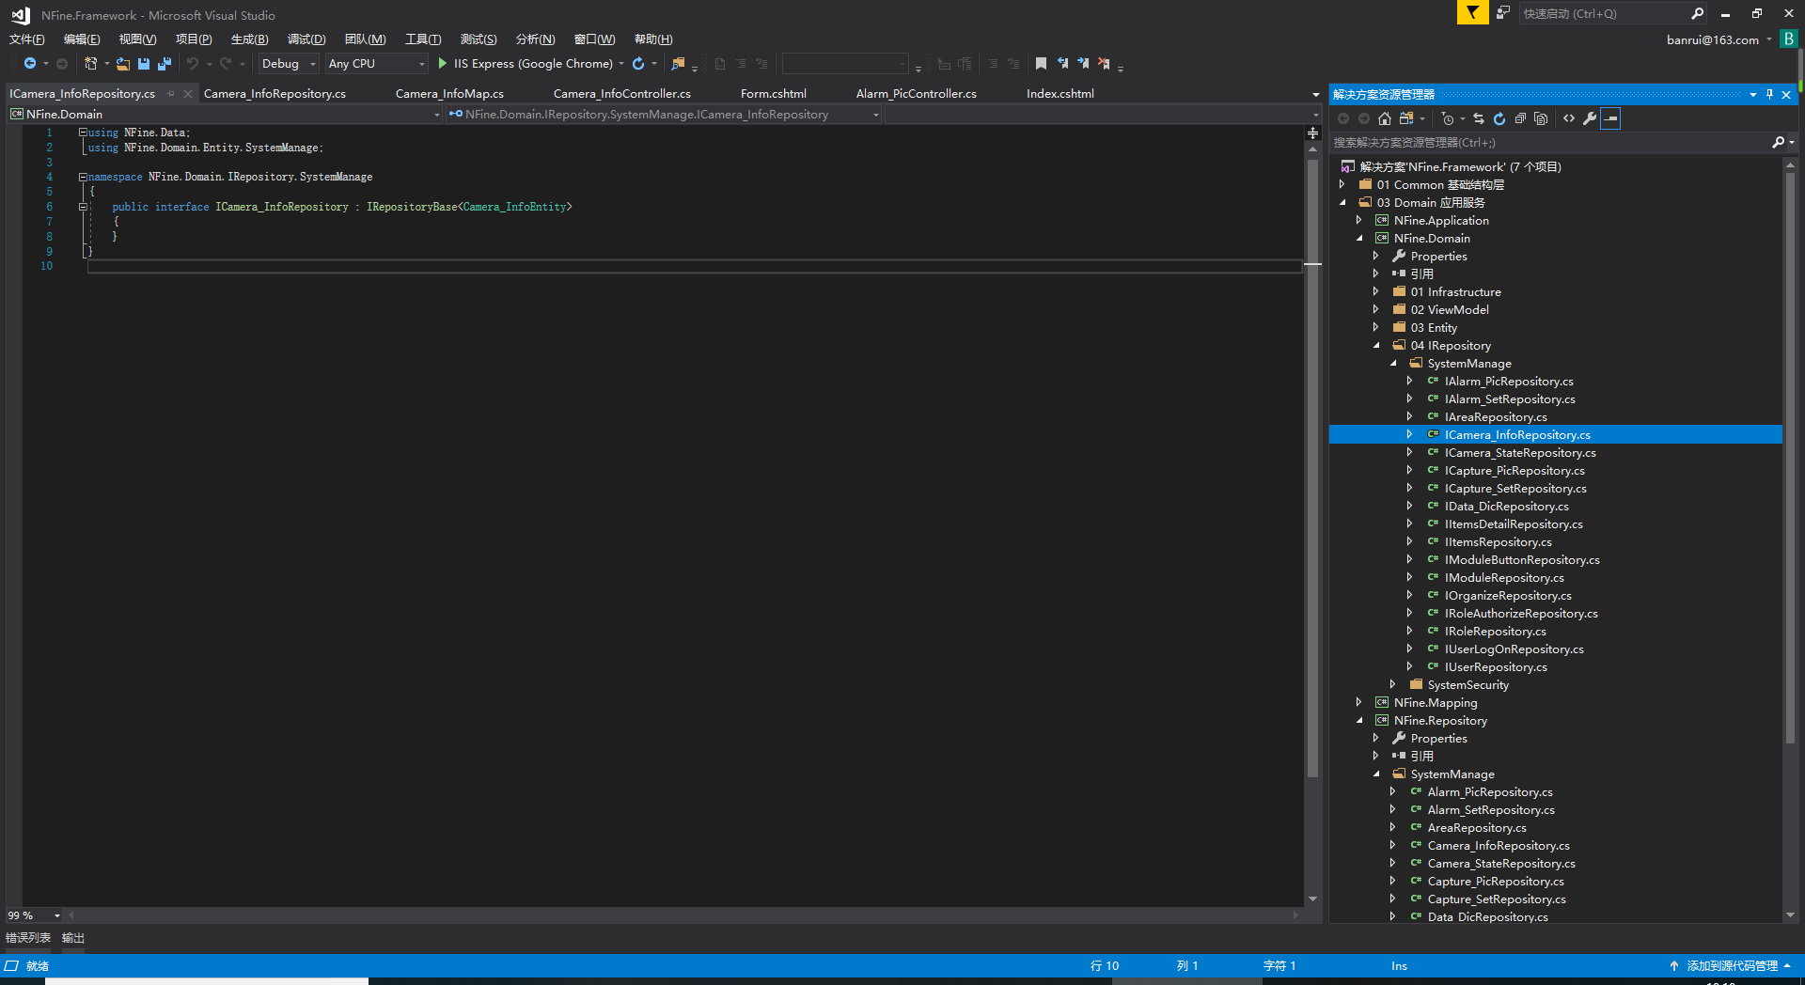The height and width of the screenshot is (985, 1805).
Task: Start IIS Express with the green play icon
Action: (x=442, y=63)
